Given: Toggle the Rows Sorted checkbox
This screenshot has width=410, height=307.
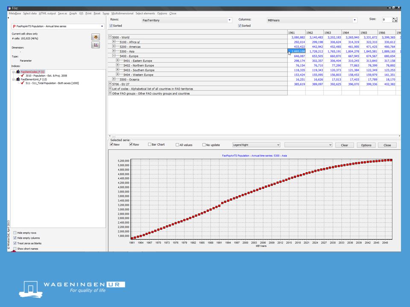Looking at the screenshot, I should 111,26.
